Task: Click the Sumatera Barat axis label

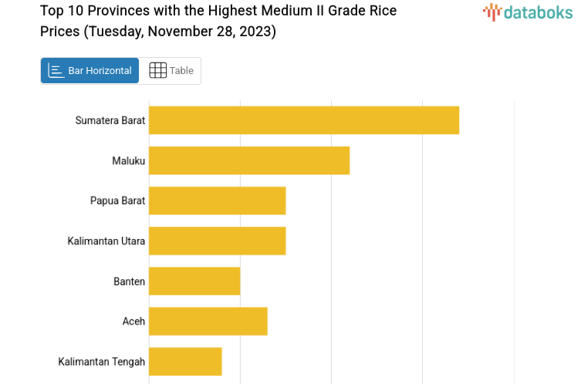Action: [110, 120]
